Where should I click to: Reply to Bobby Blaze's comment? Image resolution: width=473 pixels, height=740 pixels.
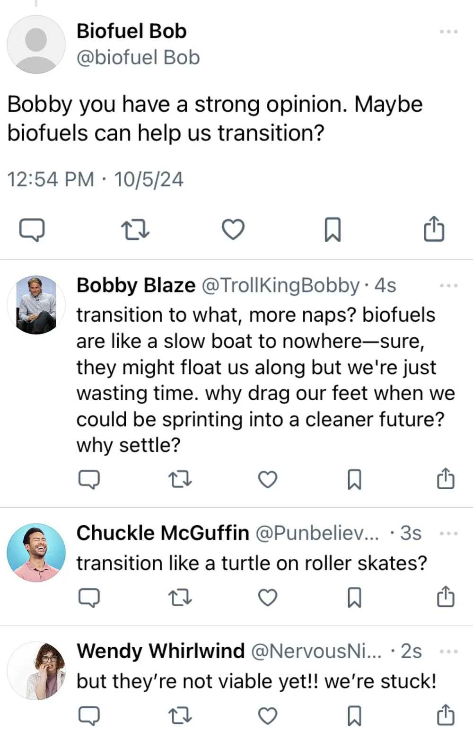[89, 480]
